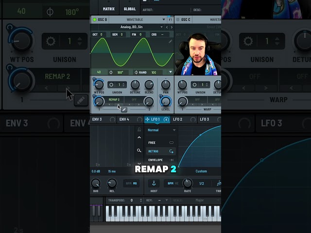Image resolution: width=311 pixels, height=233 pixels.
Task: Click the C3 piano key
Action: coord(205,214)
